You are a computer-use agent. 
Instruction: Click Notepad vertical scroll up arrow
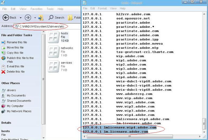[204, 14]
